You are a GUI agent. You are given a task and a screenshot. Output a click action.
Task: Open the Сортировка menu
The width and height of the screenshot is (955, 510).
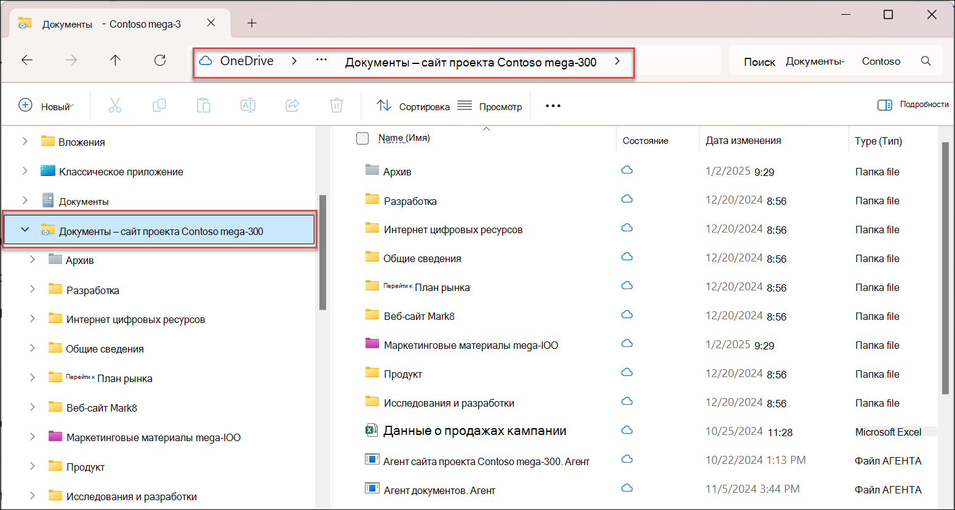coord(413,106)
